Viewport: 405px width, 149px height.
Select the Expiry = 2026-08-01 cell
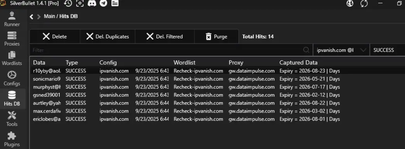tap(310, 119)
